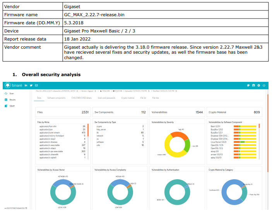Copy the Vendor Gigaset value
Viewport: 272px width, 212px height.
pos(96,91)
